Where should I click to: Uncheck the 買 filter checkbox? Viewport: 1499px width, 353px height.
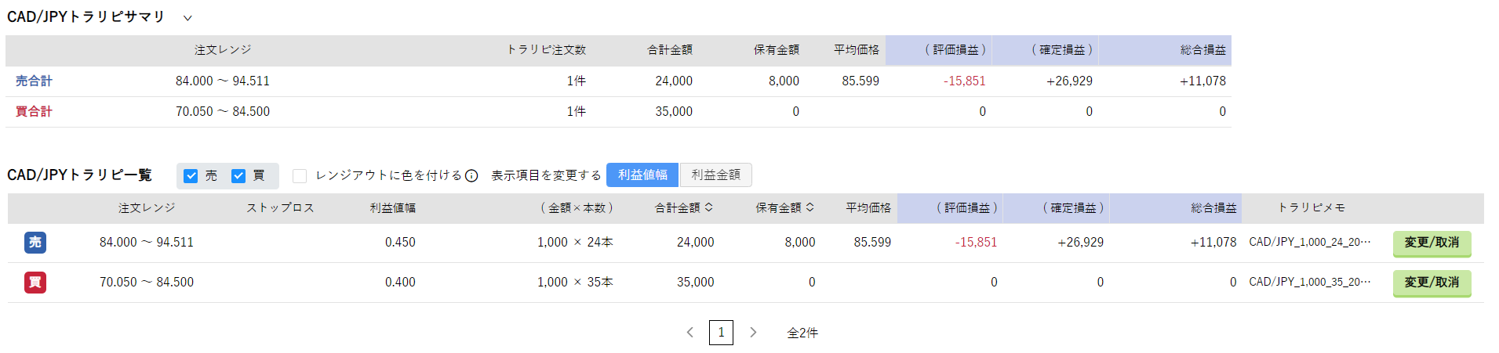point(238,176)
